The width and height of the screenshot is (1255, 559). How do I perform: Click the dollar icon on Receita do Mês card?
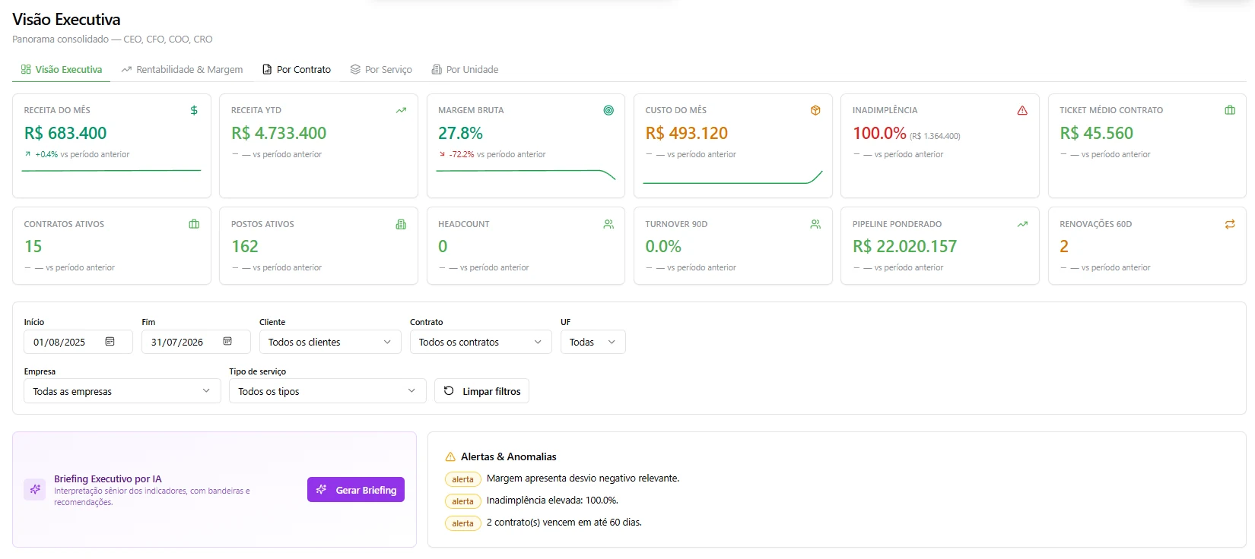coord(194,110)
